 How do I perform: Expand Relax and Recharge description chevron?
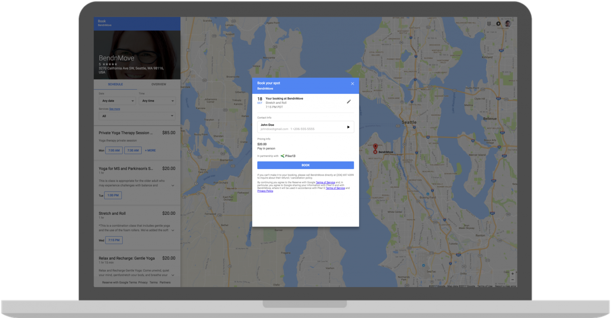(173, 275)
